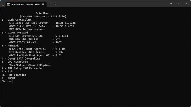This screenshot has height=107, width=191.
Task: Click '2 - Video OnBoard' line
Action: [15, 33]
